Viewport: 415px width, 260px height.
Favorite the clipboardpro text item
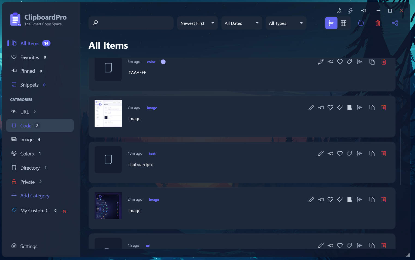pos(340,154)
